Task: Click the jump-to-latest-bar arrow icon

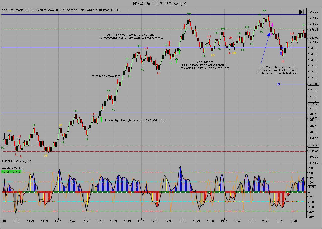Action: [302, 12]
